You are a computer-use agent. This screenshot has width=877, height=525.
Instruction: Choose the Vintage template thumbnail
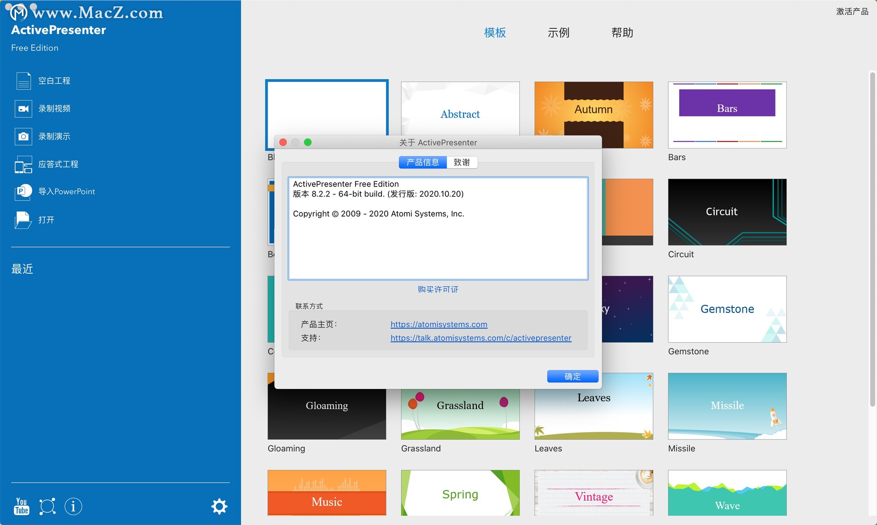pos(594,493)
